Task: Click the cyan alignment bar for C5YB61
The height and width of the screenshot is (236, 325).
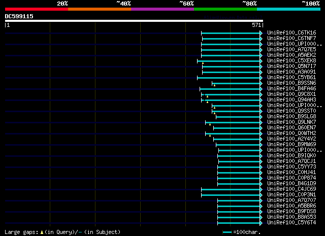Action: pyautogui.click(x=229, y=78)
